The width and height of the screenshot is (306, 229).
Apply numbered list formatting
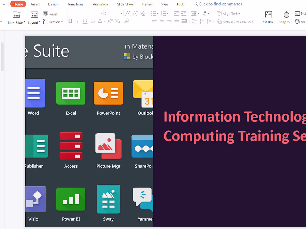click(x=163, y=13)
